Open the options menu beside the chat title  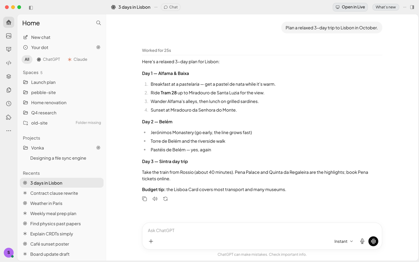(156, 7)
